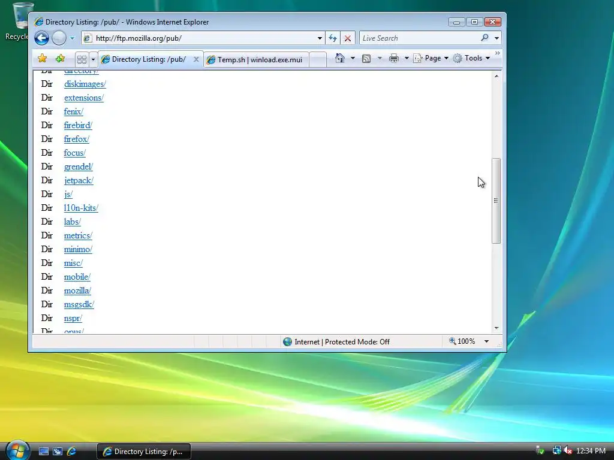Open the focus/ directory link
This screenshot has width=614, height=460.
(75, 153)
